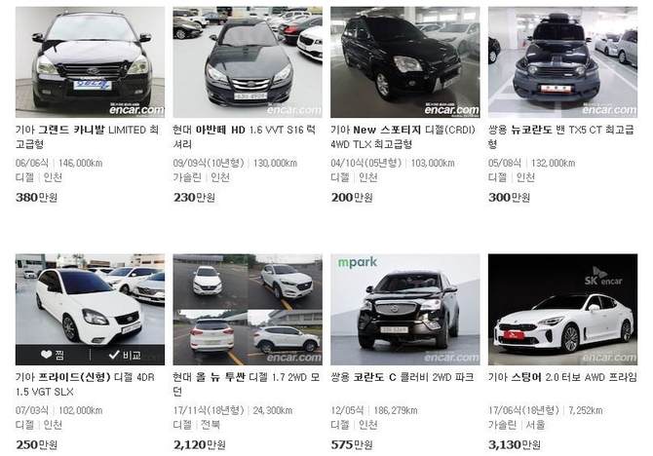The image size is (653, 456).
Task: Open the 현대 올 뉴 투싼 디젤 listing title
Action: 247,384
